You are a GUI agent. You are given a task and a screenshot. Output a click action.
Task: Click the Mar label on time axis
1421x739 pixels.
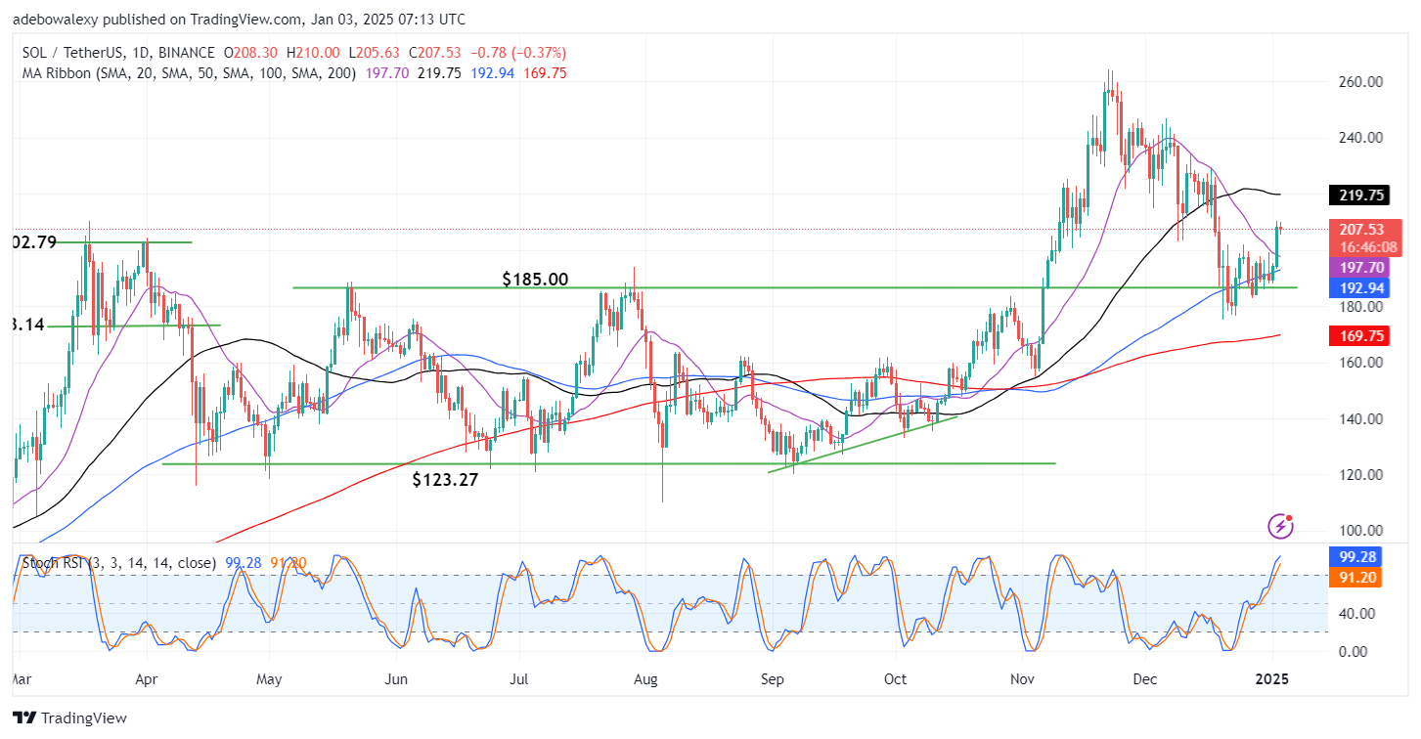pyautogui.click(x=22, y=677)
